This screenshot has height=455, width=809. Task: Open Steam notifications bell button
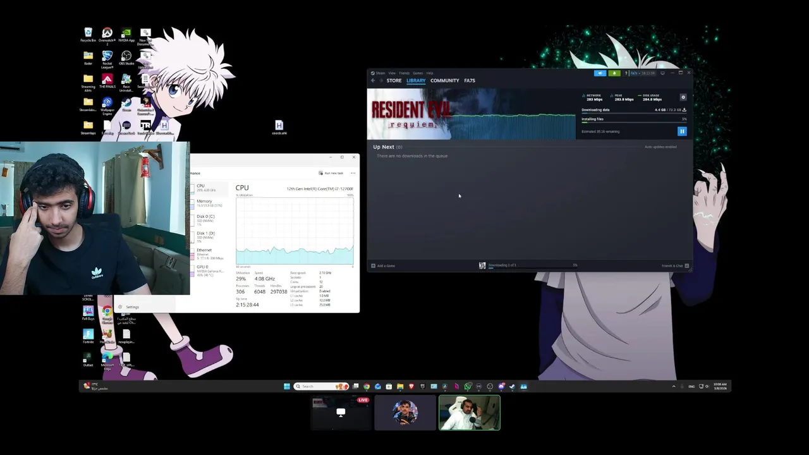614,73
